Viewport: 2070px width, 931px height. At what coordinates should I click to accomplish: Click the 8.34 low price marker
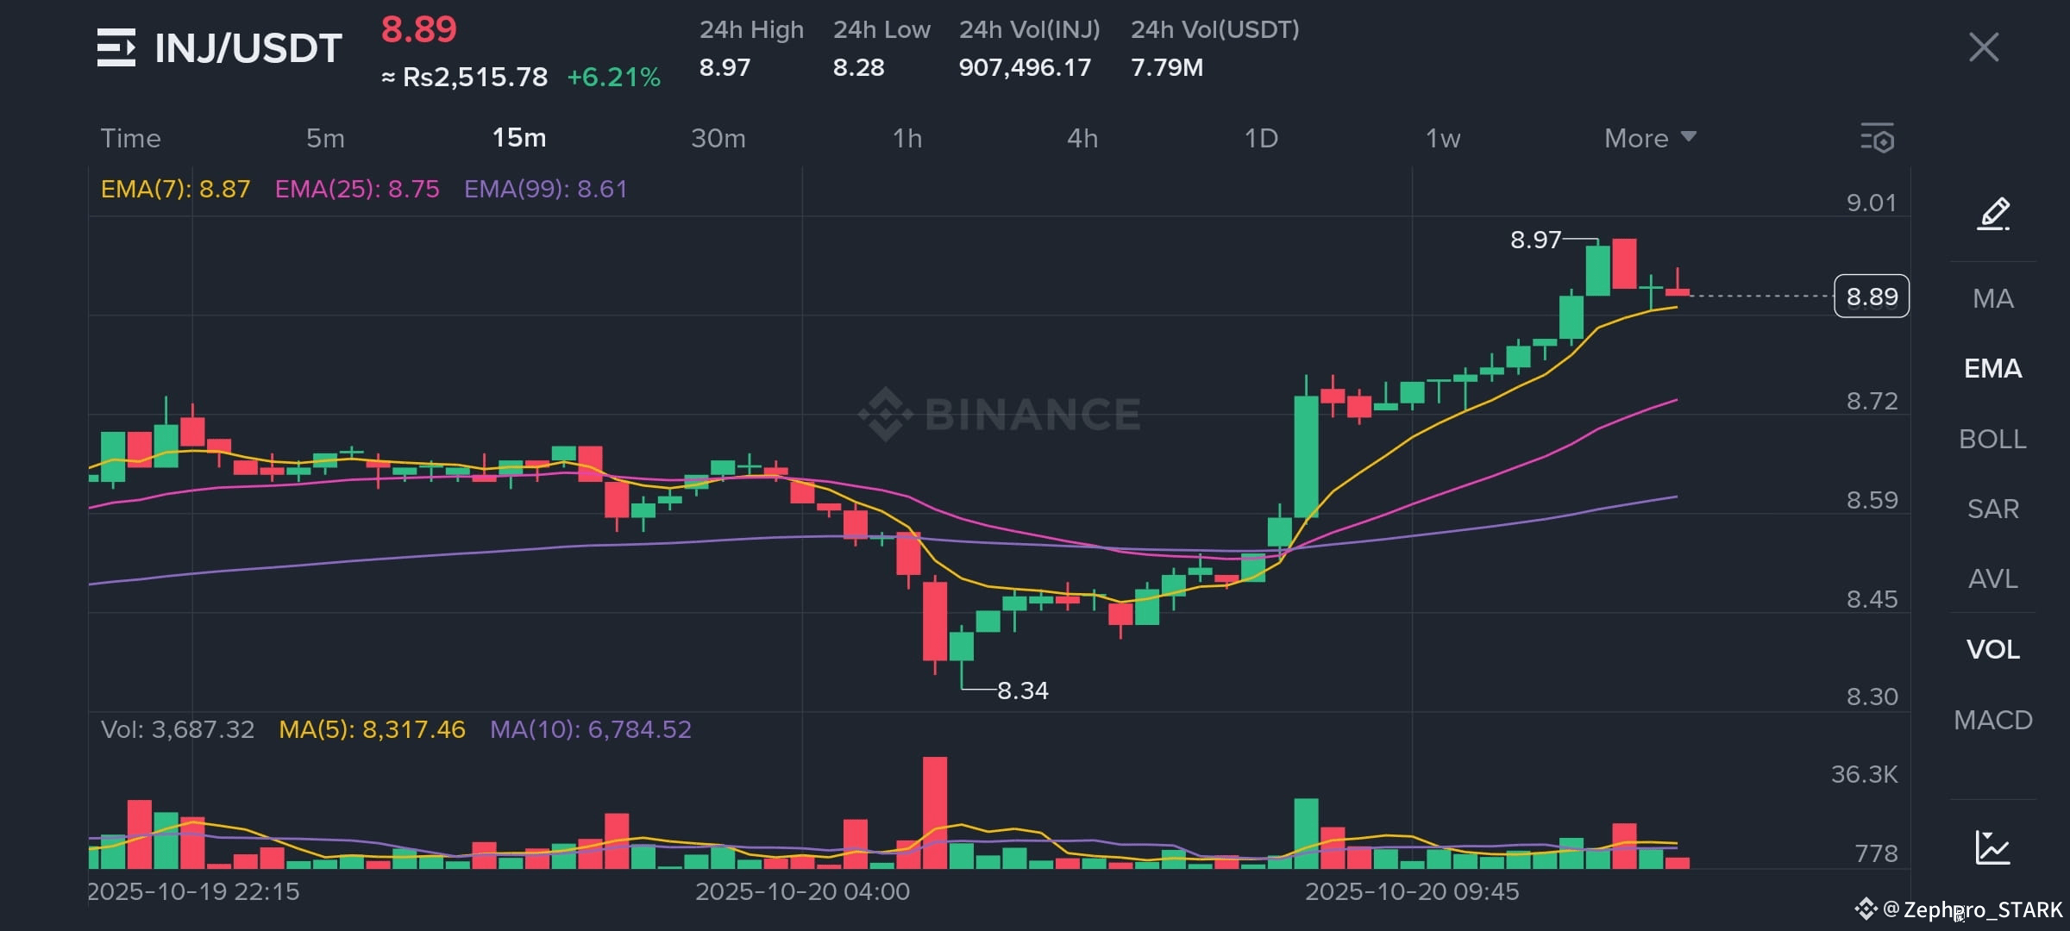[x=1023, y=690]
